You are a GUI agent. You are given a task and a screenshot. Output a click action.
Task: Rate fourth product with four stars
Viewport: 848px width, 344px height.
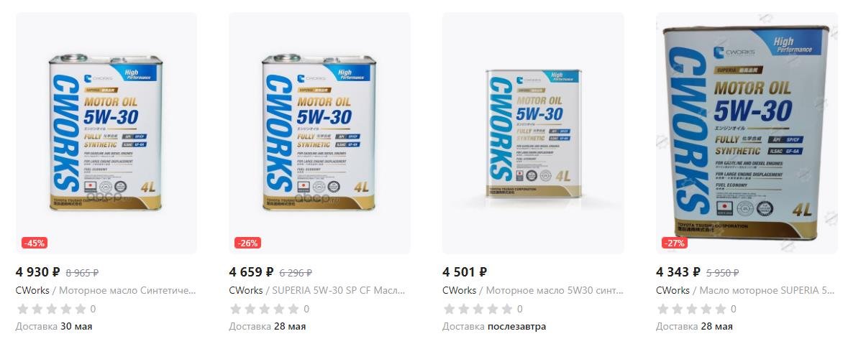pos(706,309)
